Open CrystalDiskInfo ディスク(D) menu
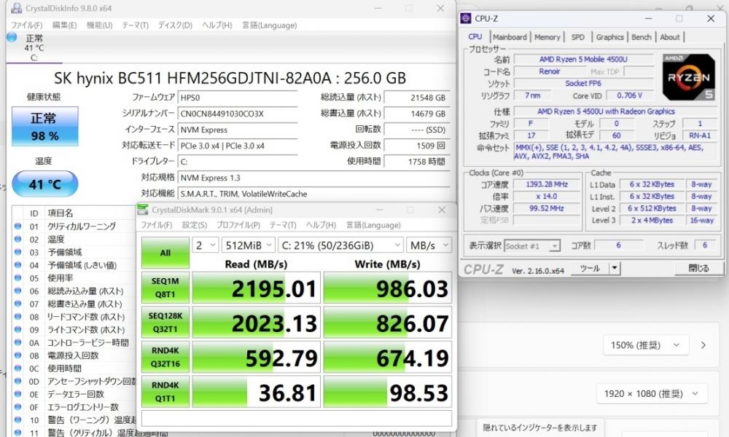 [x=175, y=25]
